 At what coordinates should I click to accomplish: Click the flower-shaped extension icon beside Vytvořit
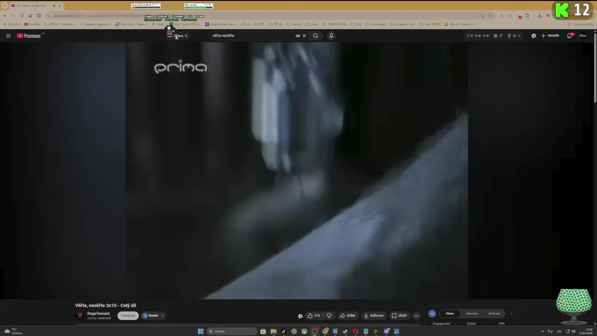pos(534,35)
